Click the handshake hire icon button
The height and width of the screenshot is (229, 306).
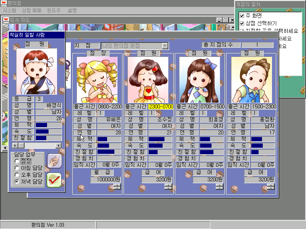tap(54, 161)
